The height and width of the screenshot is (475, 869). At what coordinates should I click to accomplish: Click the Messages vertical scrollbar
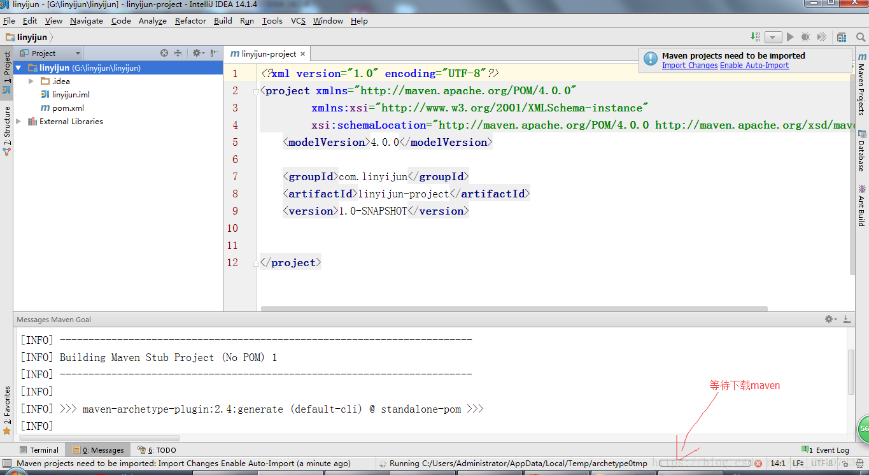coord(851,372)
